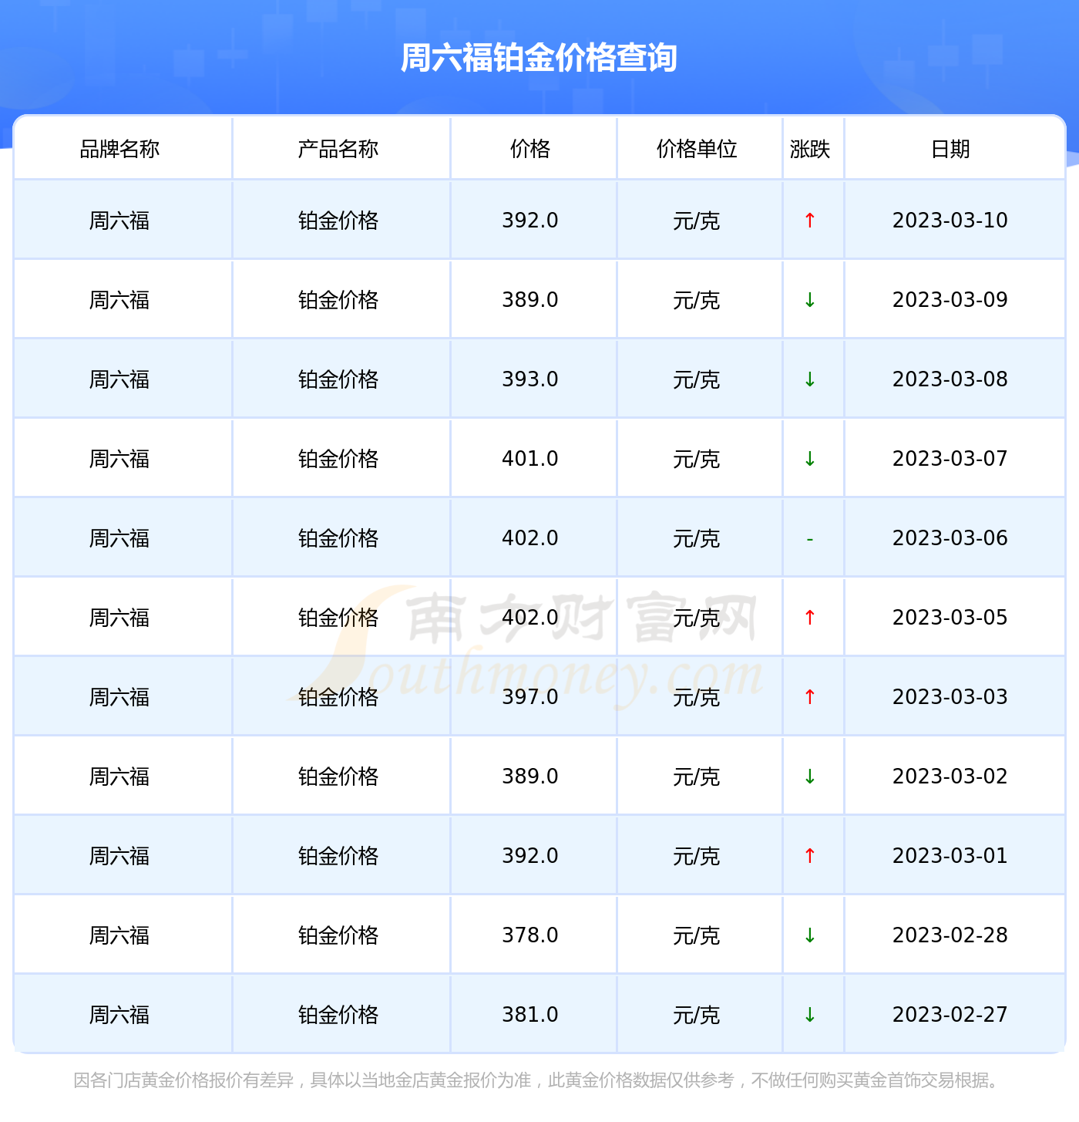Click the 产品名称 column header
Viewport: 1079px width, 1122px height.
[338, 149]
